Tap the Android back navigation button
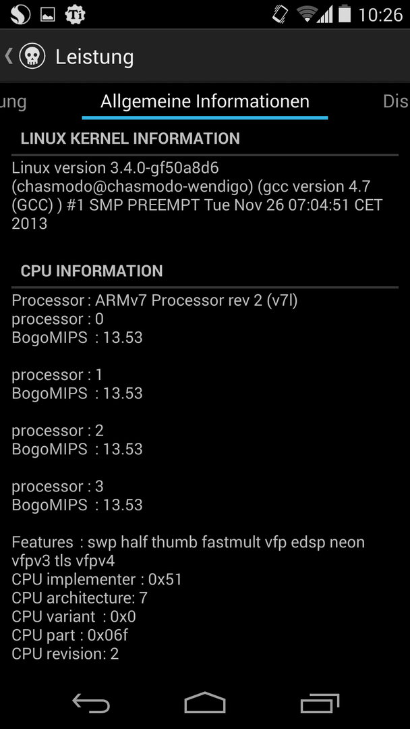This screenshot has width=410, height=729. tap(91, 703)
